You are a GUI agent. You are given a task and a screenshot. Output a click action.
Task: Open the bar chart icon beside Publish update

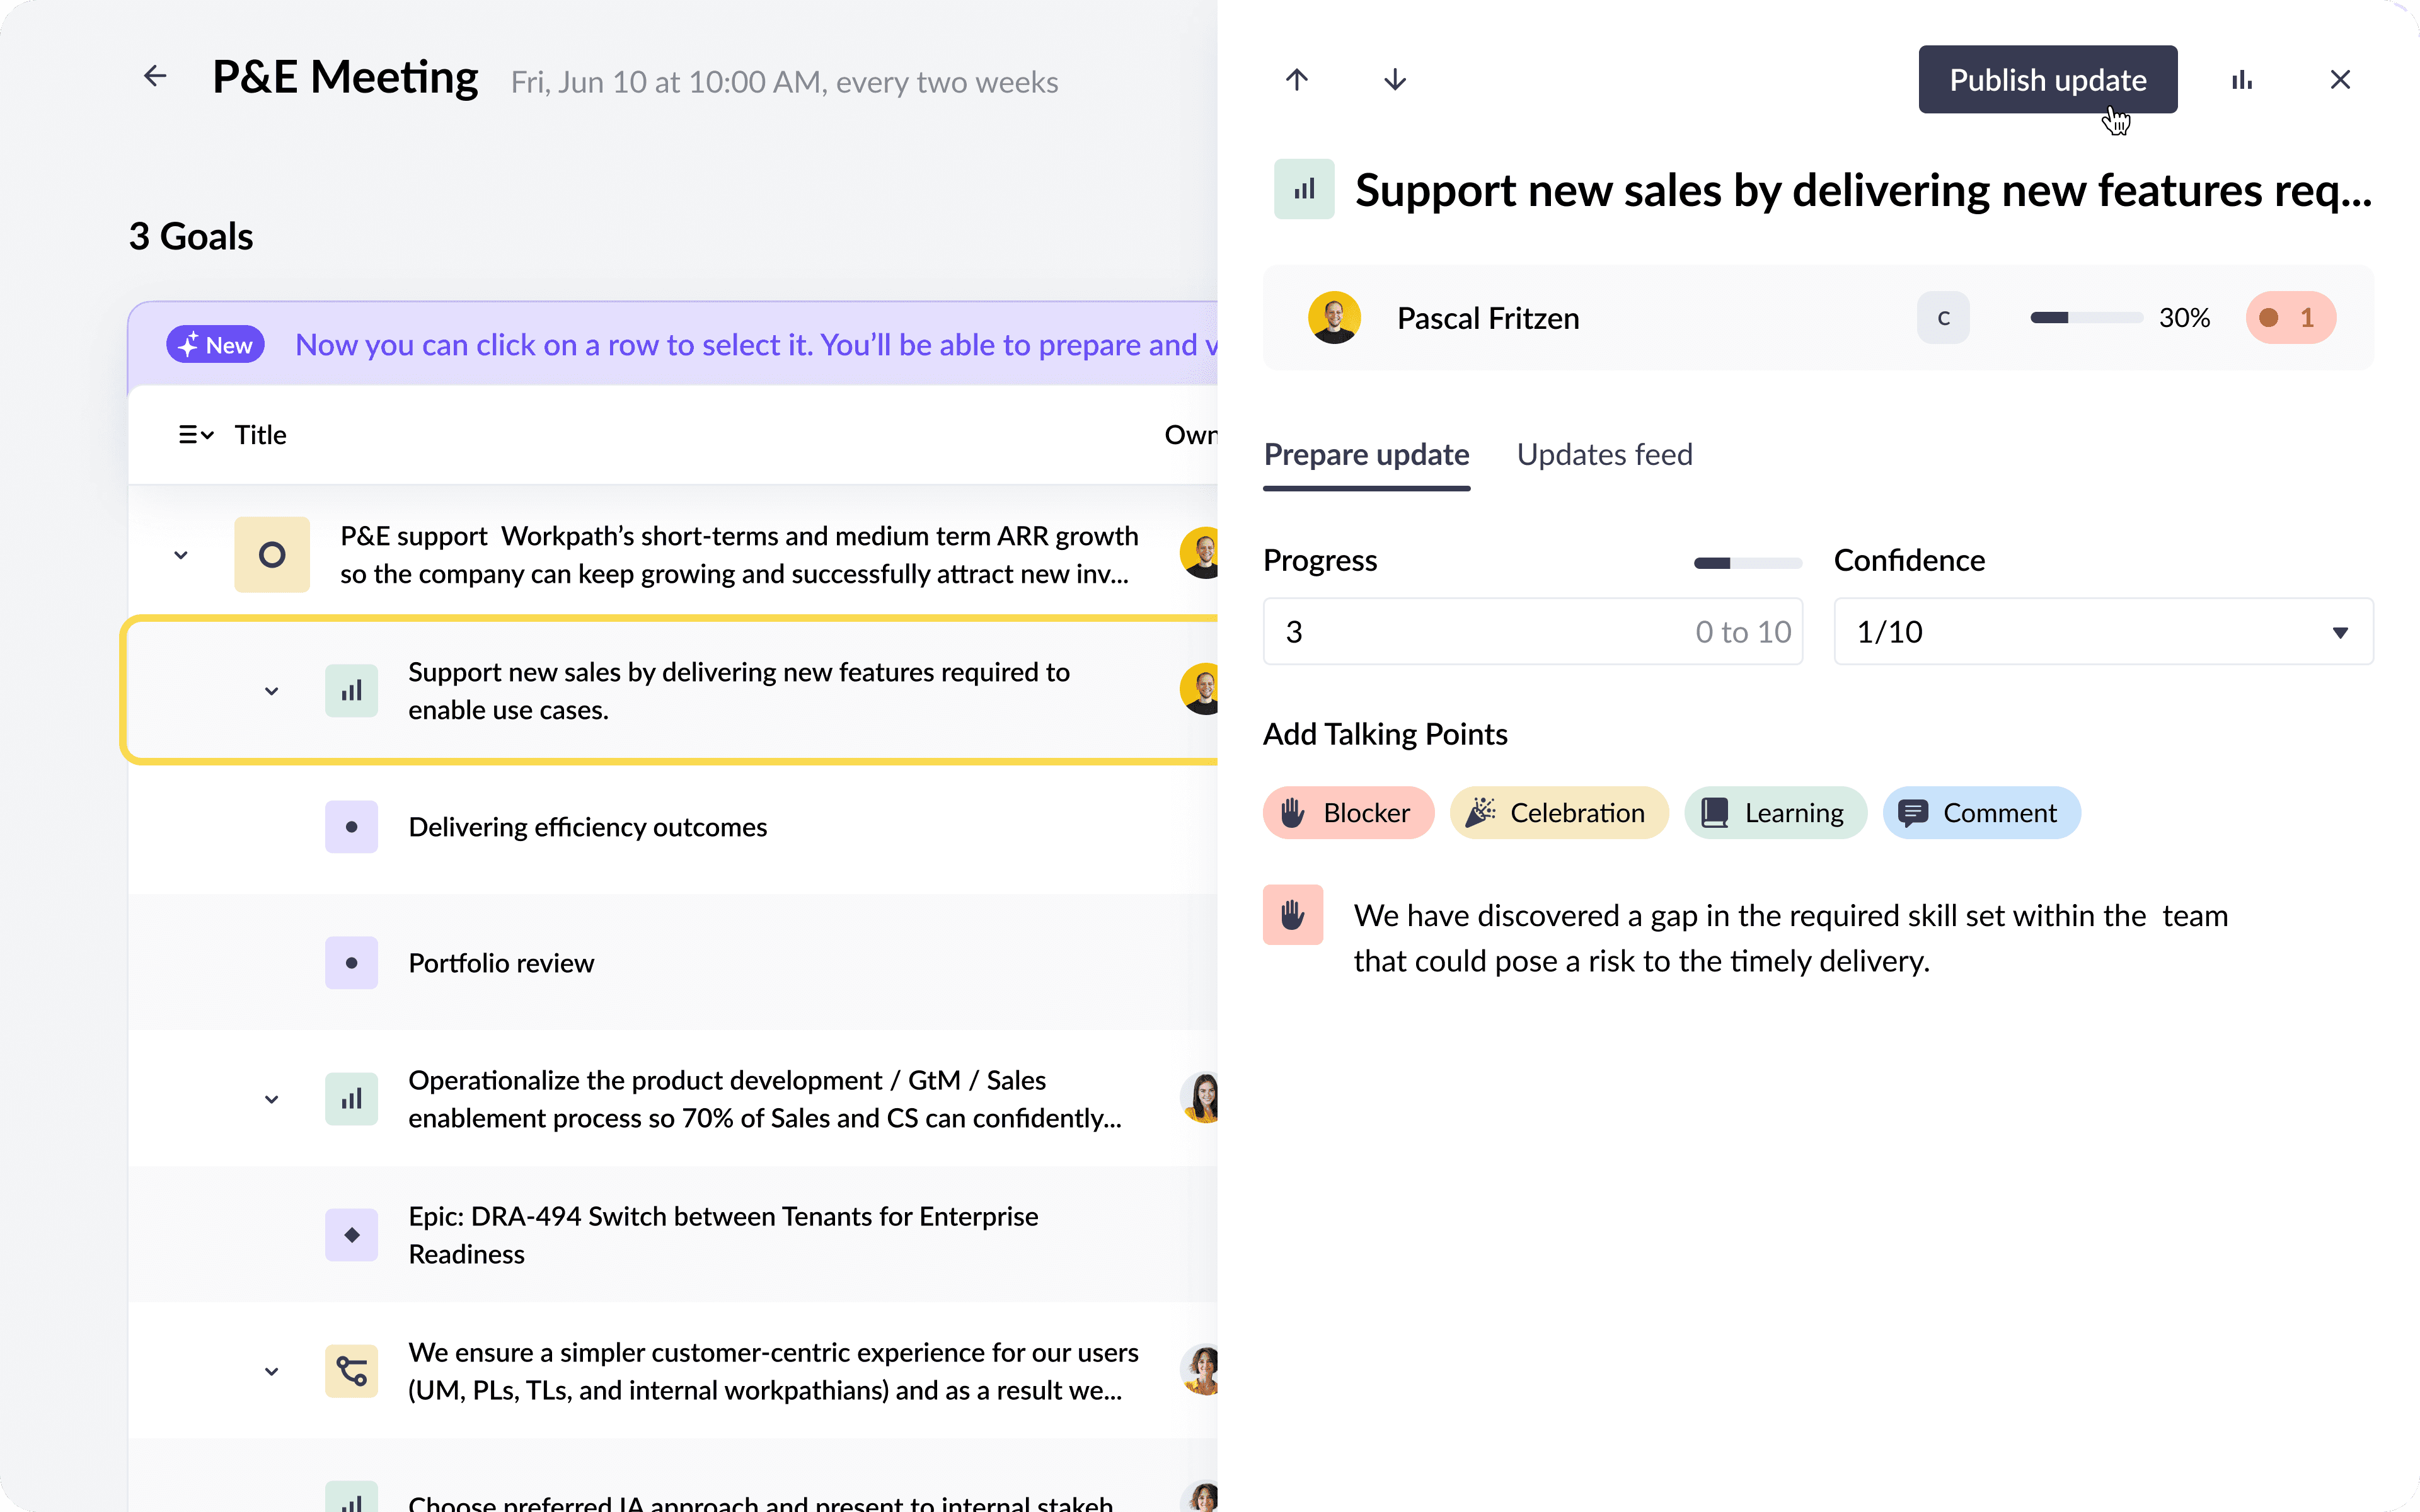point(2242,80)
